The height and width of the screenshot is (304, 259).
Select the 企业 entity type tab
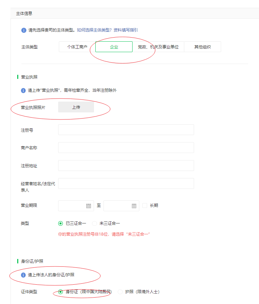pos(114,47)
